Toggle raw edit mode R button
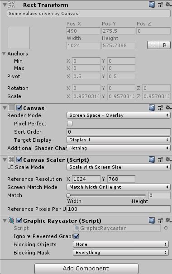This screenshot has width=172, height=274. coord(165,45)
